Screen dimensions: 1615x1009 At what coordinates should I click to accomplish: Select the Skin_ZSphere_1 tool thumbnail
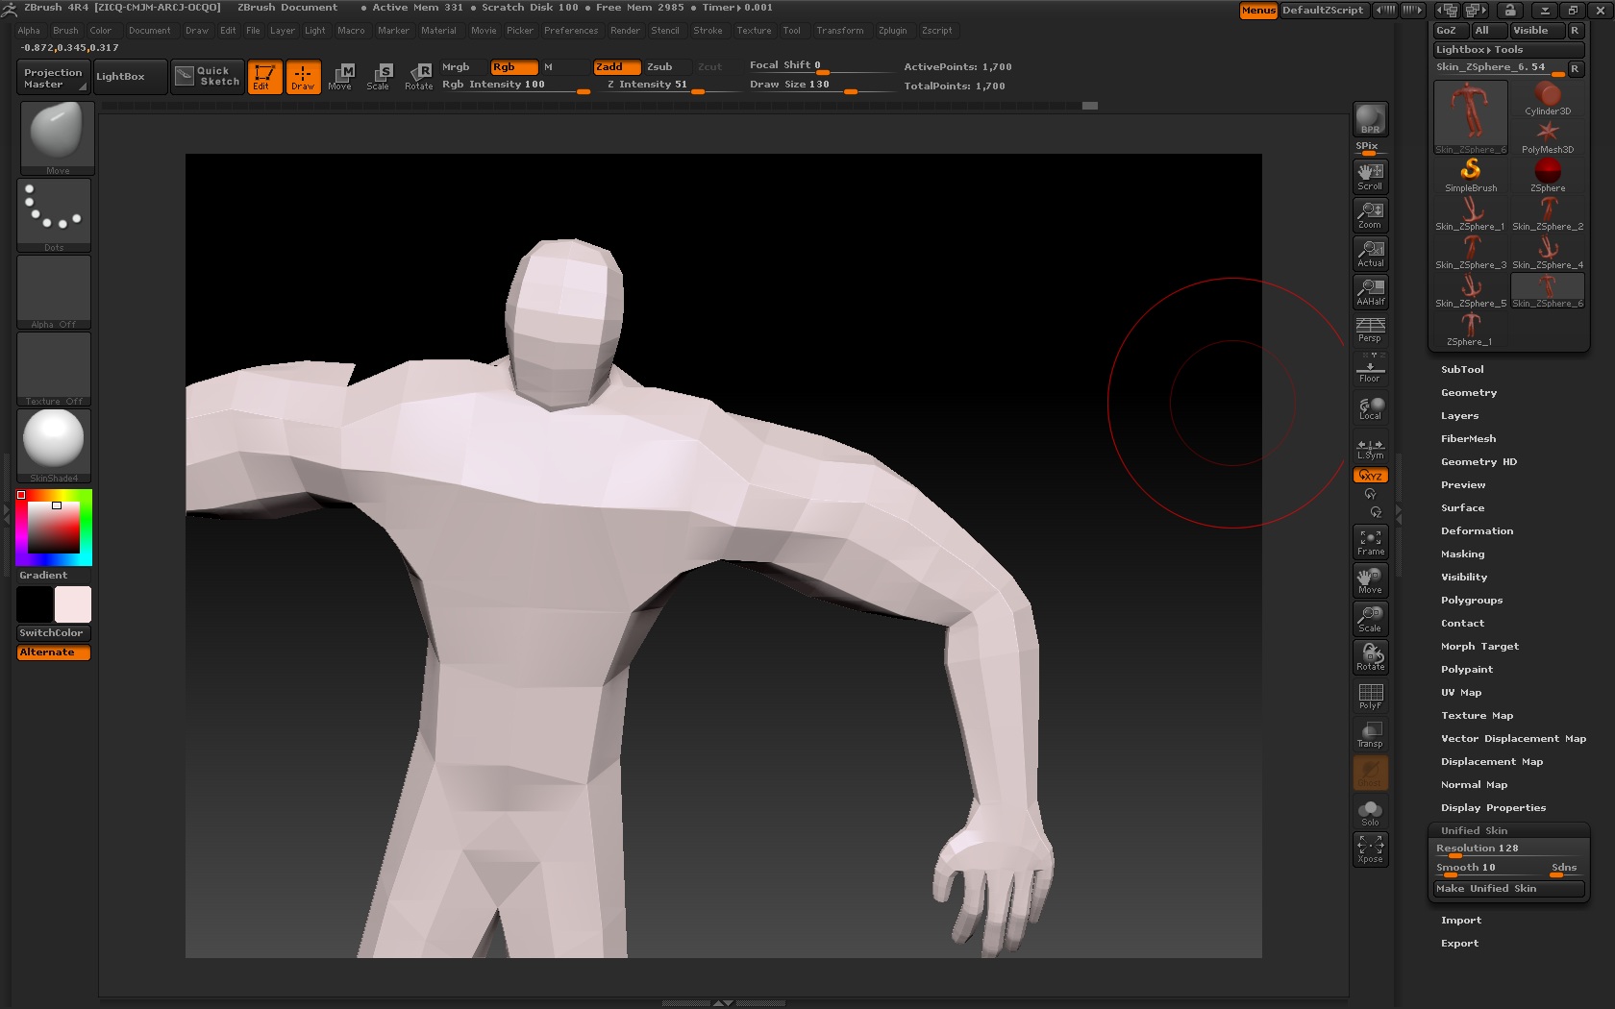point(1471,213)
